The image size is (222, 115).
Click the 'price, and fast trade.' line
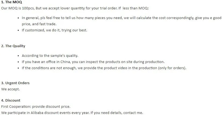[x=39, y=24]
